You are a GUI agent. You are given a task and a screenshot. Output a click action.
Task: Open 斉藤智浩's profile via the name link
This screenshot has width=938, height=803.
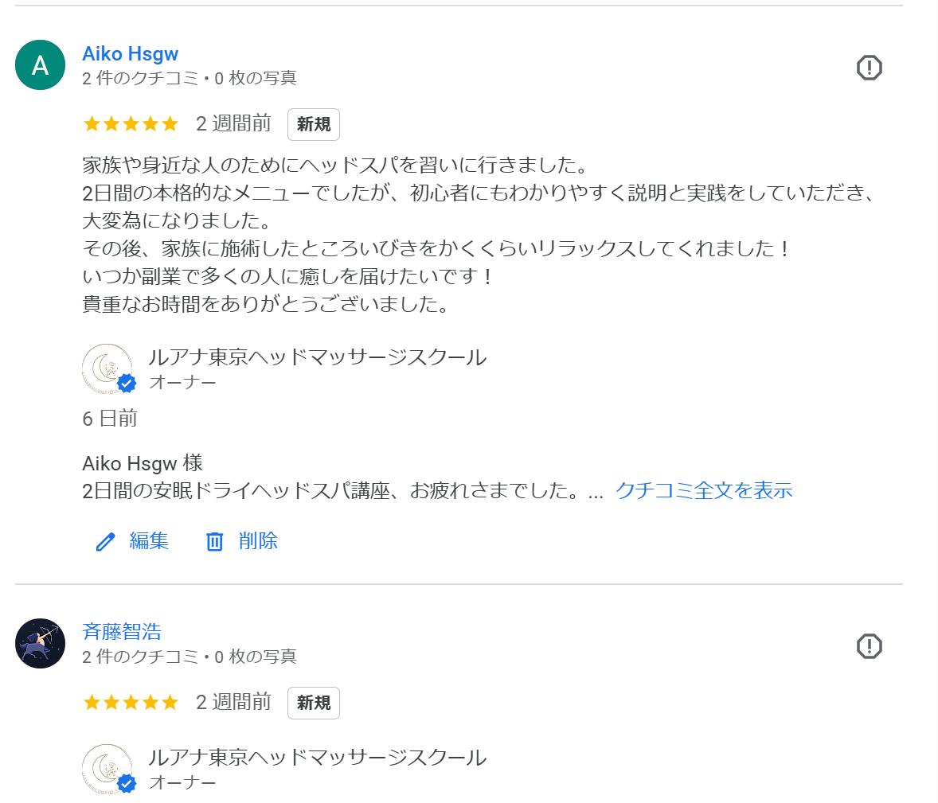(123, 631)
